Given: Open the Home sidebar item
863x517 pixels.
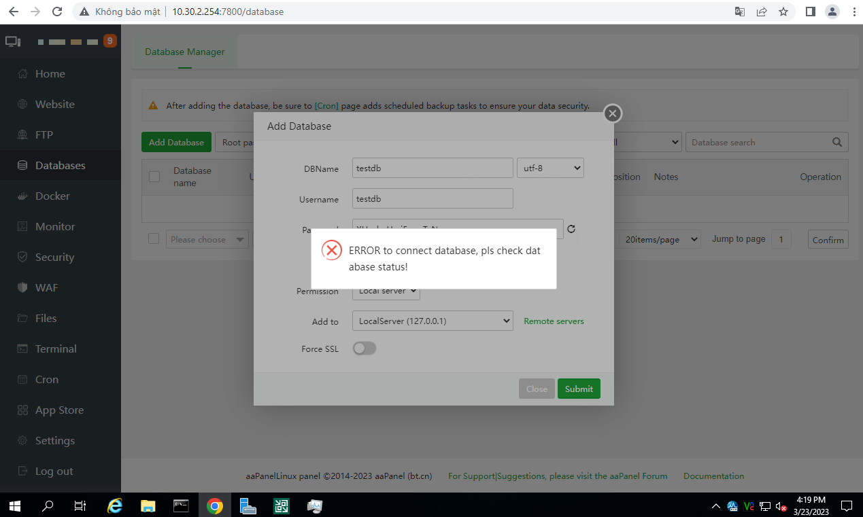Looking at the screenshot, I should click(50, 73).
